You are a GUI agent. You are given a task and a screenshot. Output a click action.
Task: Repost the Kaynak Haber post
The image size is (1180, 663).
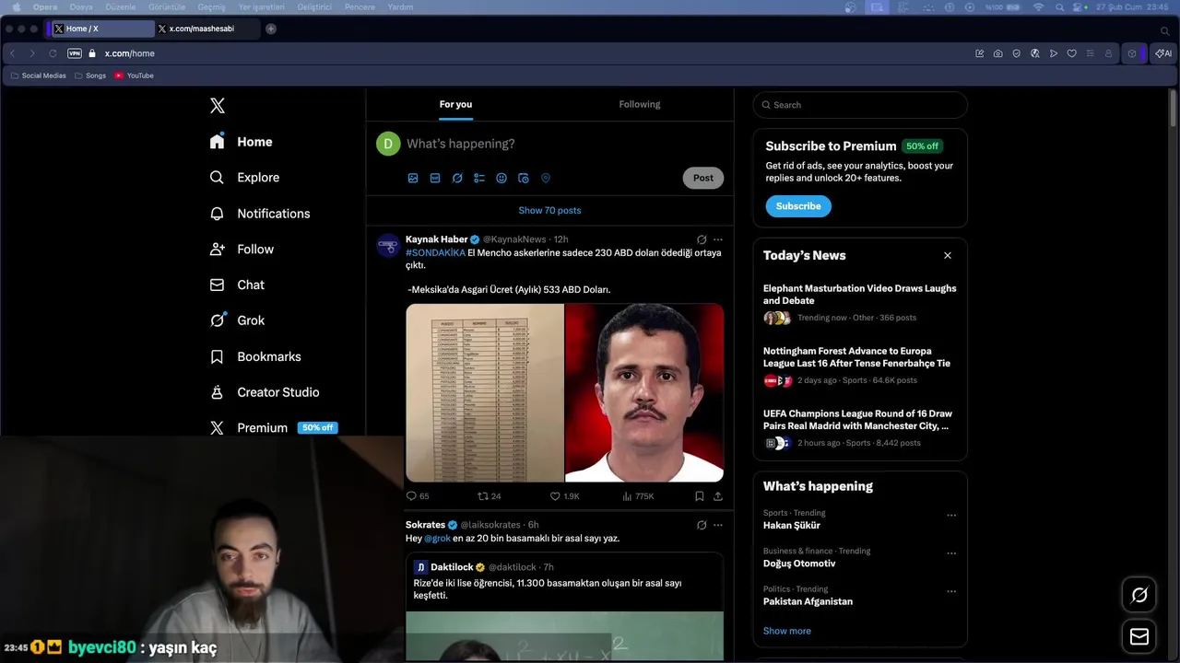489,496
